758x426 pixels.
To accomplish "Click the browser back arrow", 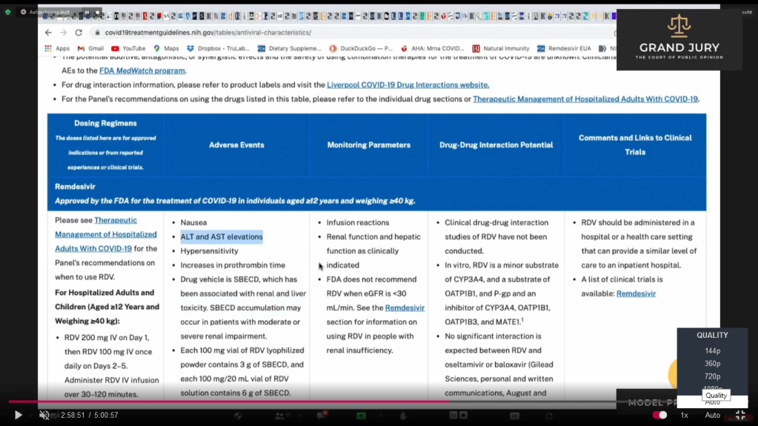I will pos(48,33).
